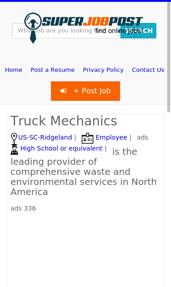Click the 'ads 336' label

[x=23, y=208]
